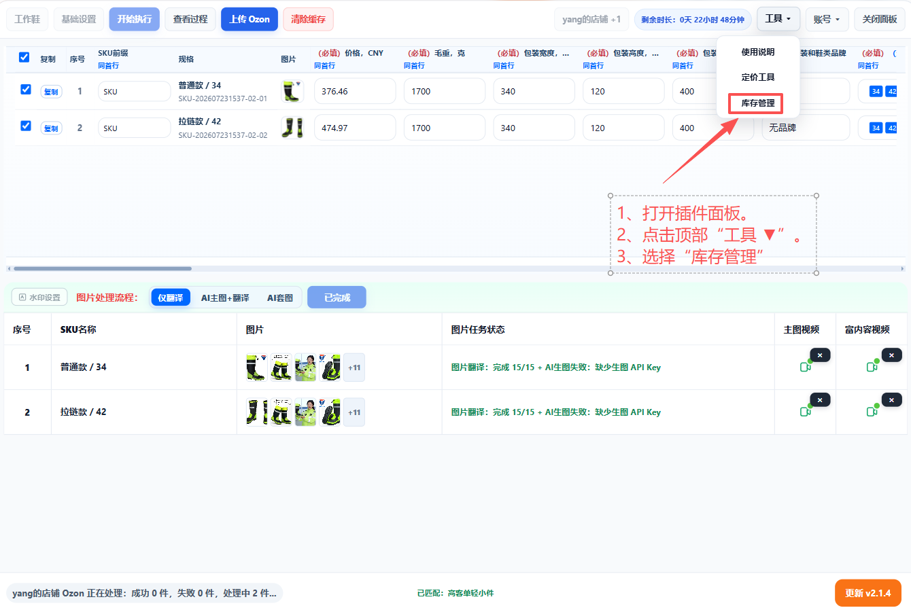Viewport: 911px width, 610px height.
Task: Show +11 more images for 普通款 / 34
Action: click(354, 367)
